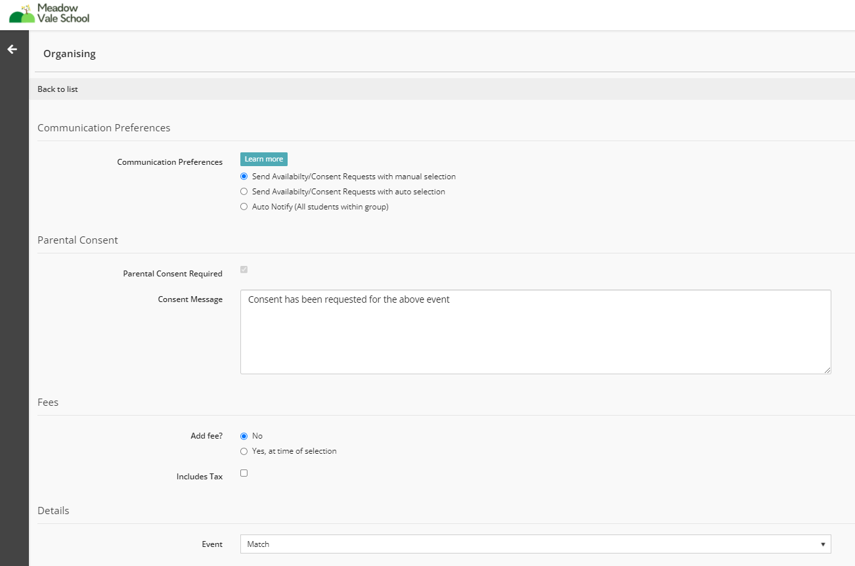Click the Meadow Vale School logo

pos(50,13)
